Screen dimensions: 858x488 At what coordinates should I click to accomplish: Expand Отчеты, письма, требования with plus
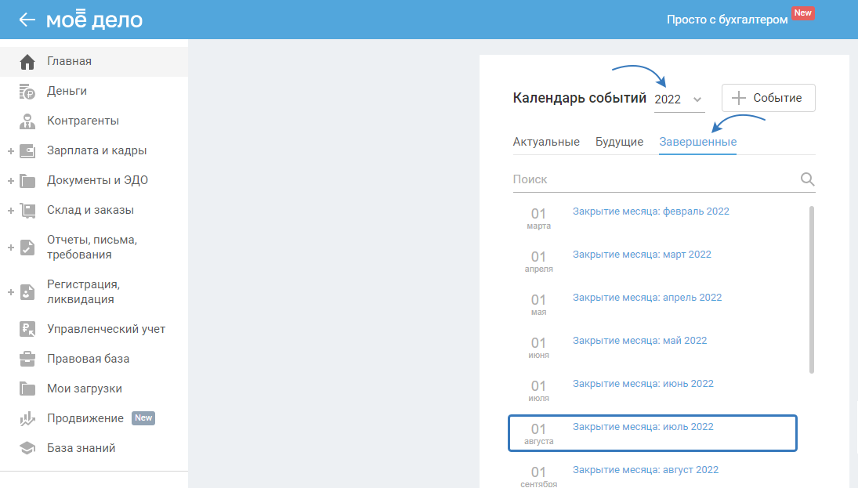click(10, 248)
